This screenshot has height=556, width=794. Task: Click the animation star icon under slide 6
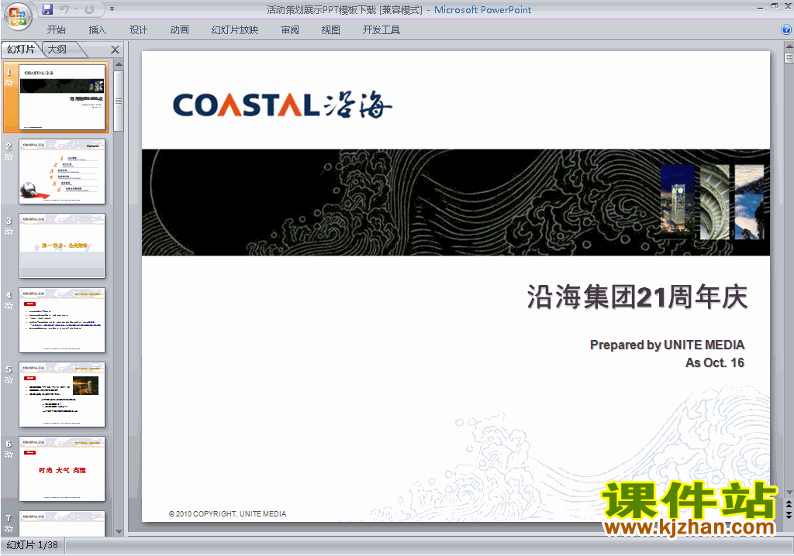pyautogui.click(x=9, y=455)
